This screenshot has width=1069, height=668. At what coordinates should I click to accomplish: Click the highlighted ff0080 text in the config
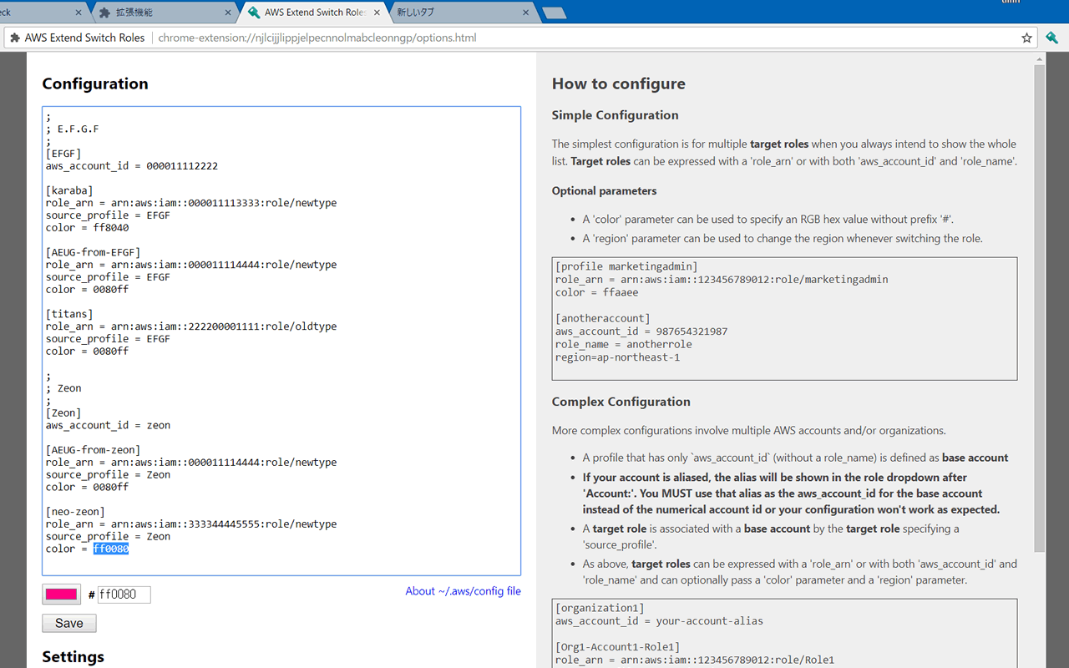(111, 549)
